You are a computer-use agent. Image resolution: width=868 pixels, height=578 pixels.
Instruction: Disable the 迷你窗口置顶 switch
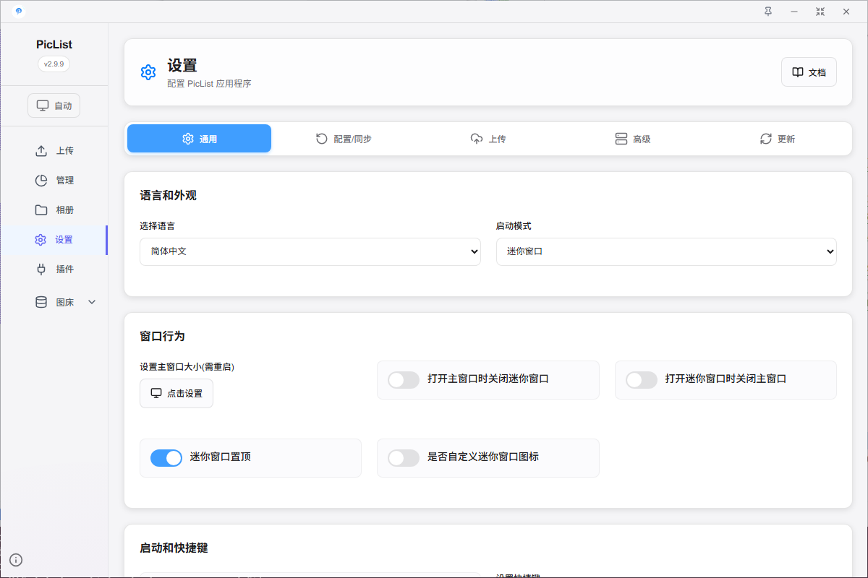[166, 457]
